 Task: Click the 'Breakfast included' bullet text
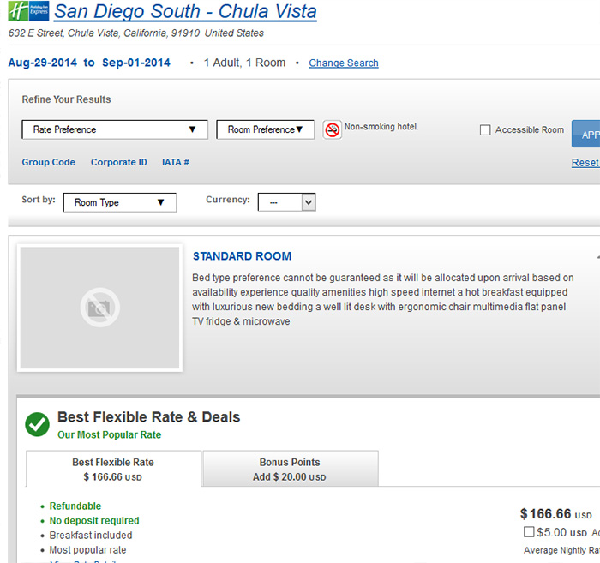coord(91,535)
